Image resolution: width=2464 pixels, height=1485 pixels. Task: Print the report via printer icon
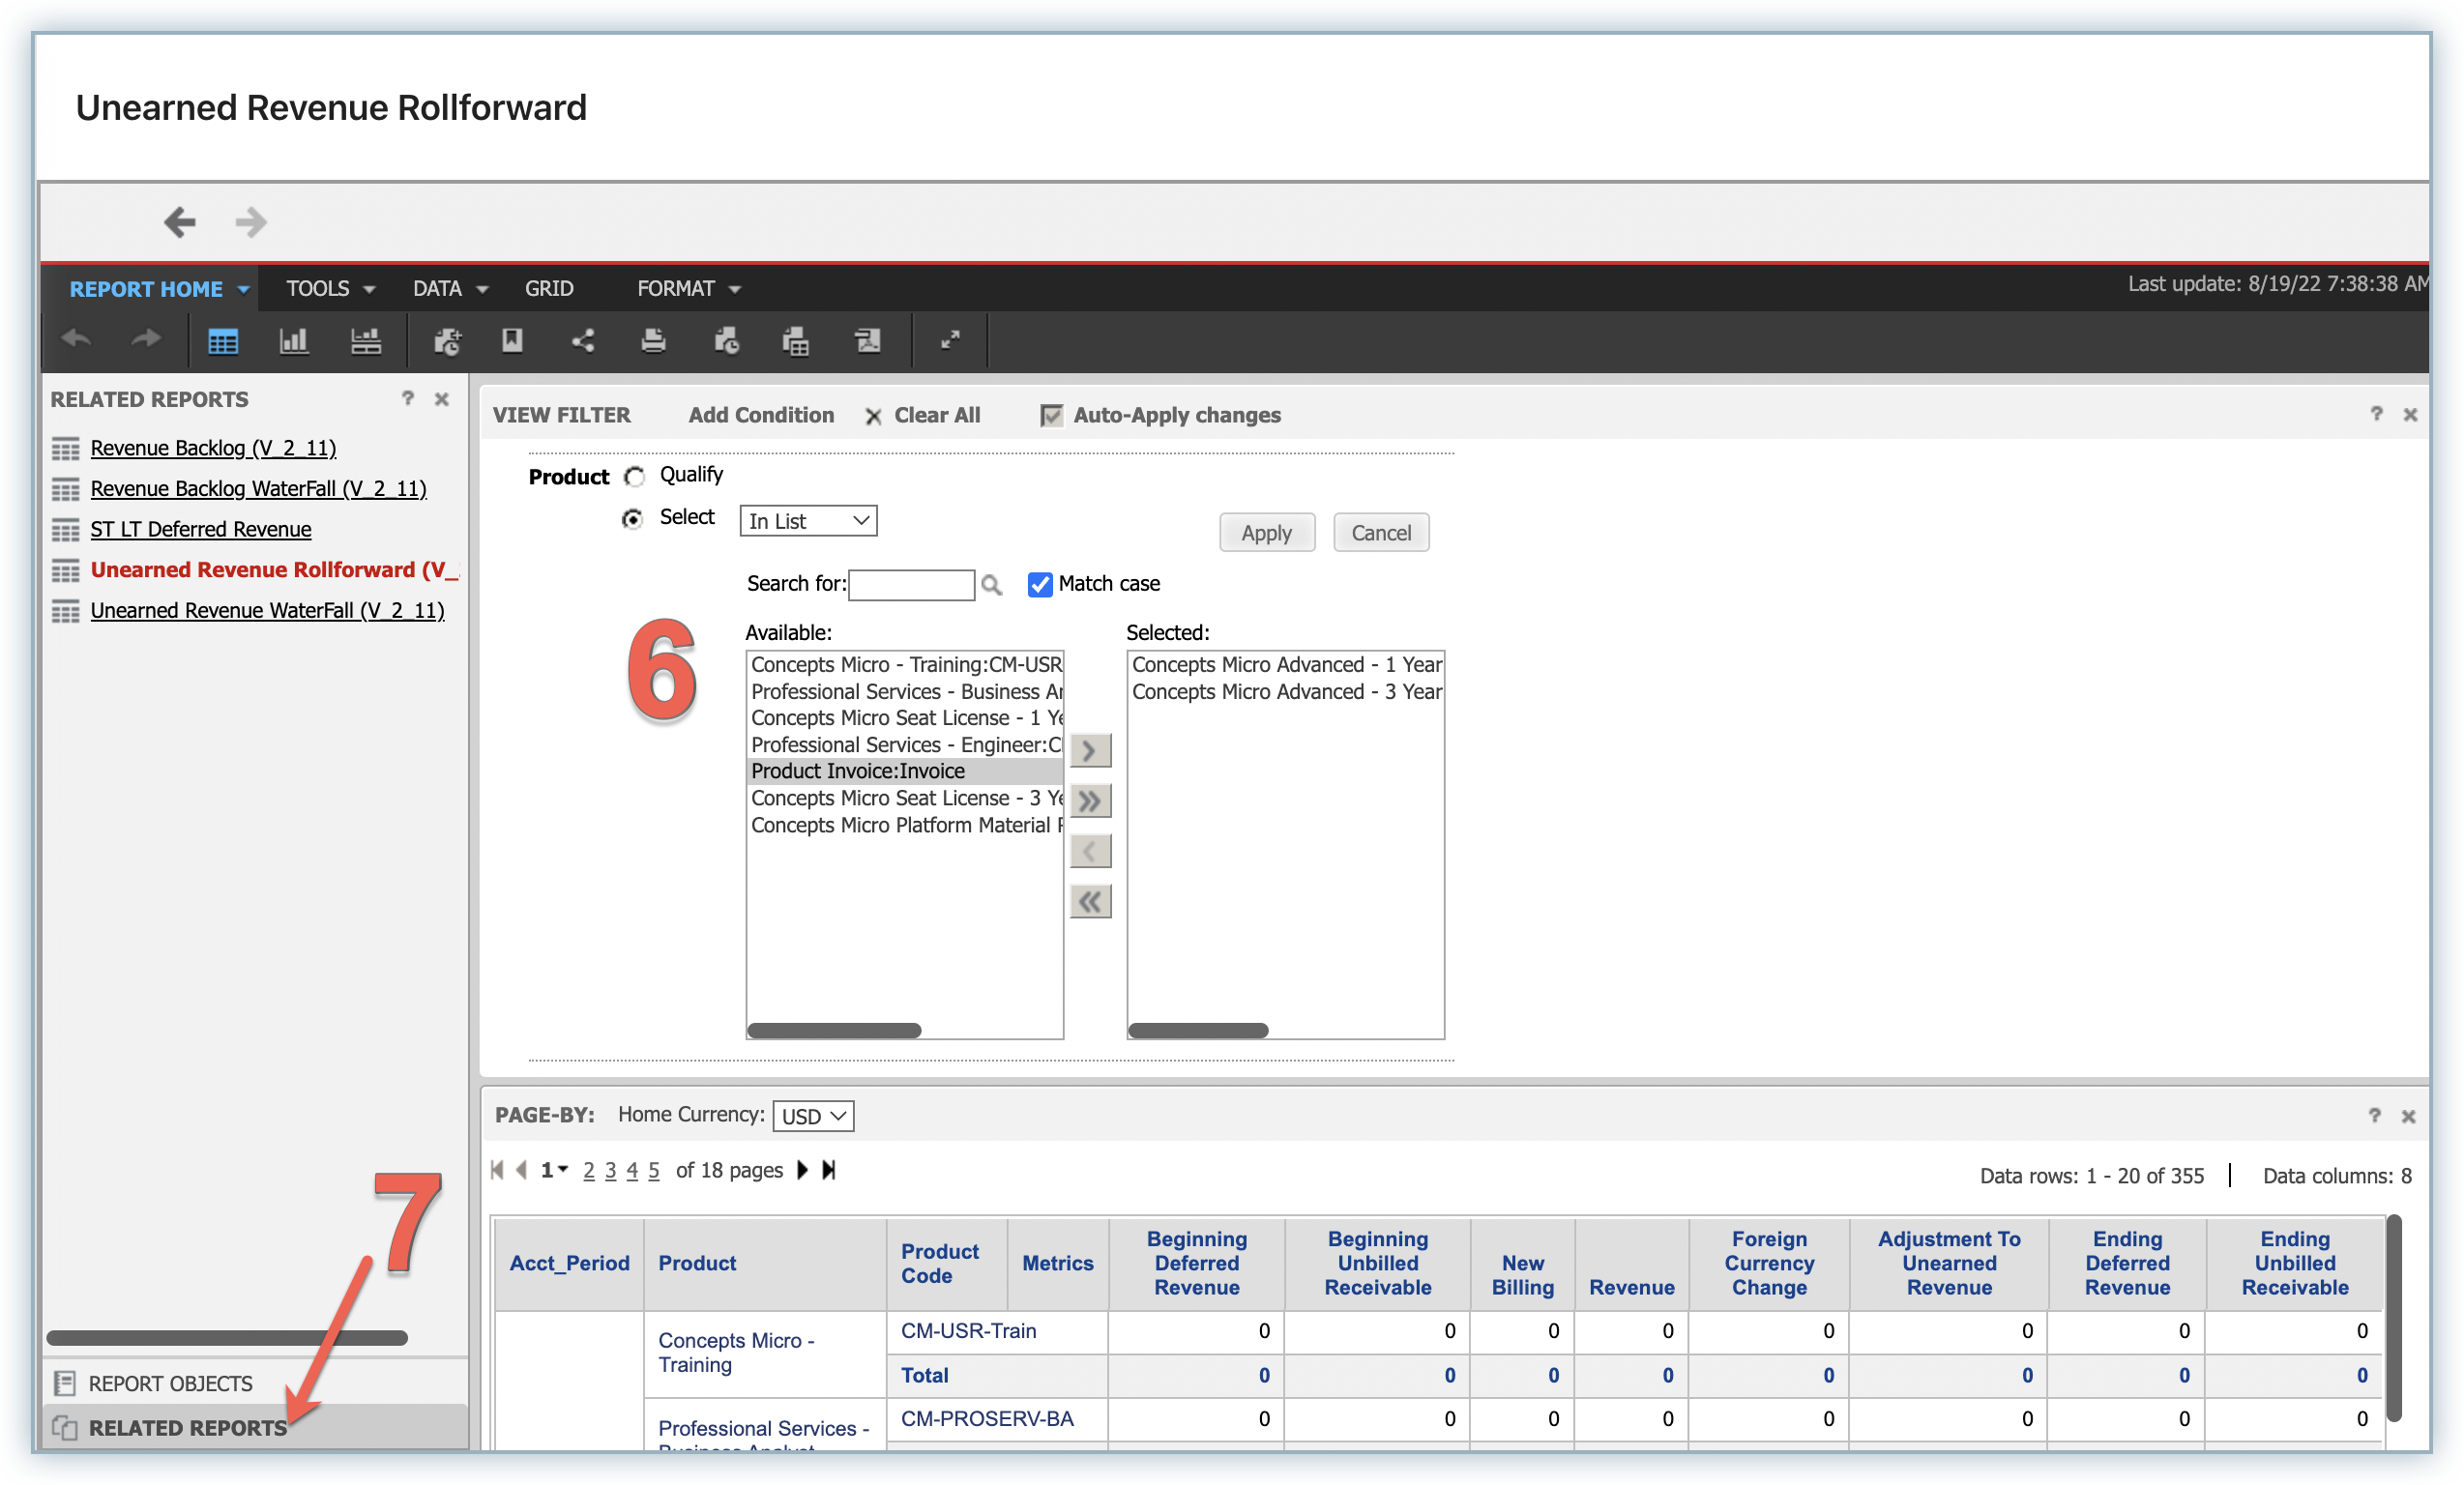(x=653, y=341)
